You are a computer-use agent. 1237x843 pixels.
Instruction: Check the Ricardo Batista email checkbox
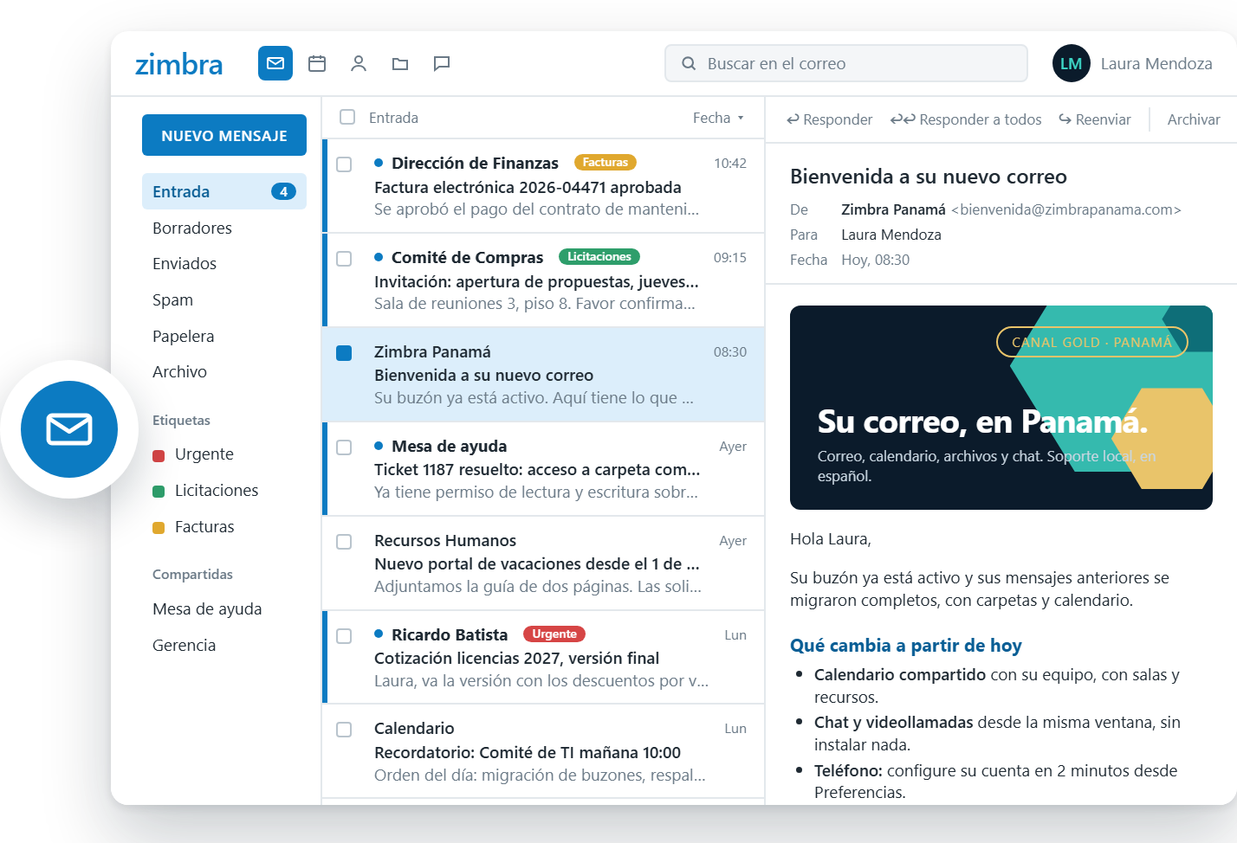(344, 635)
